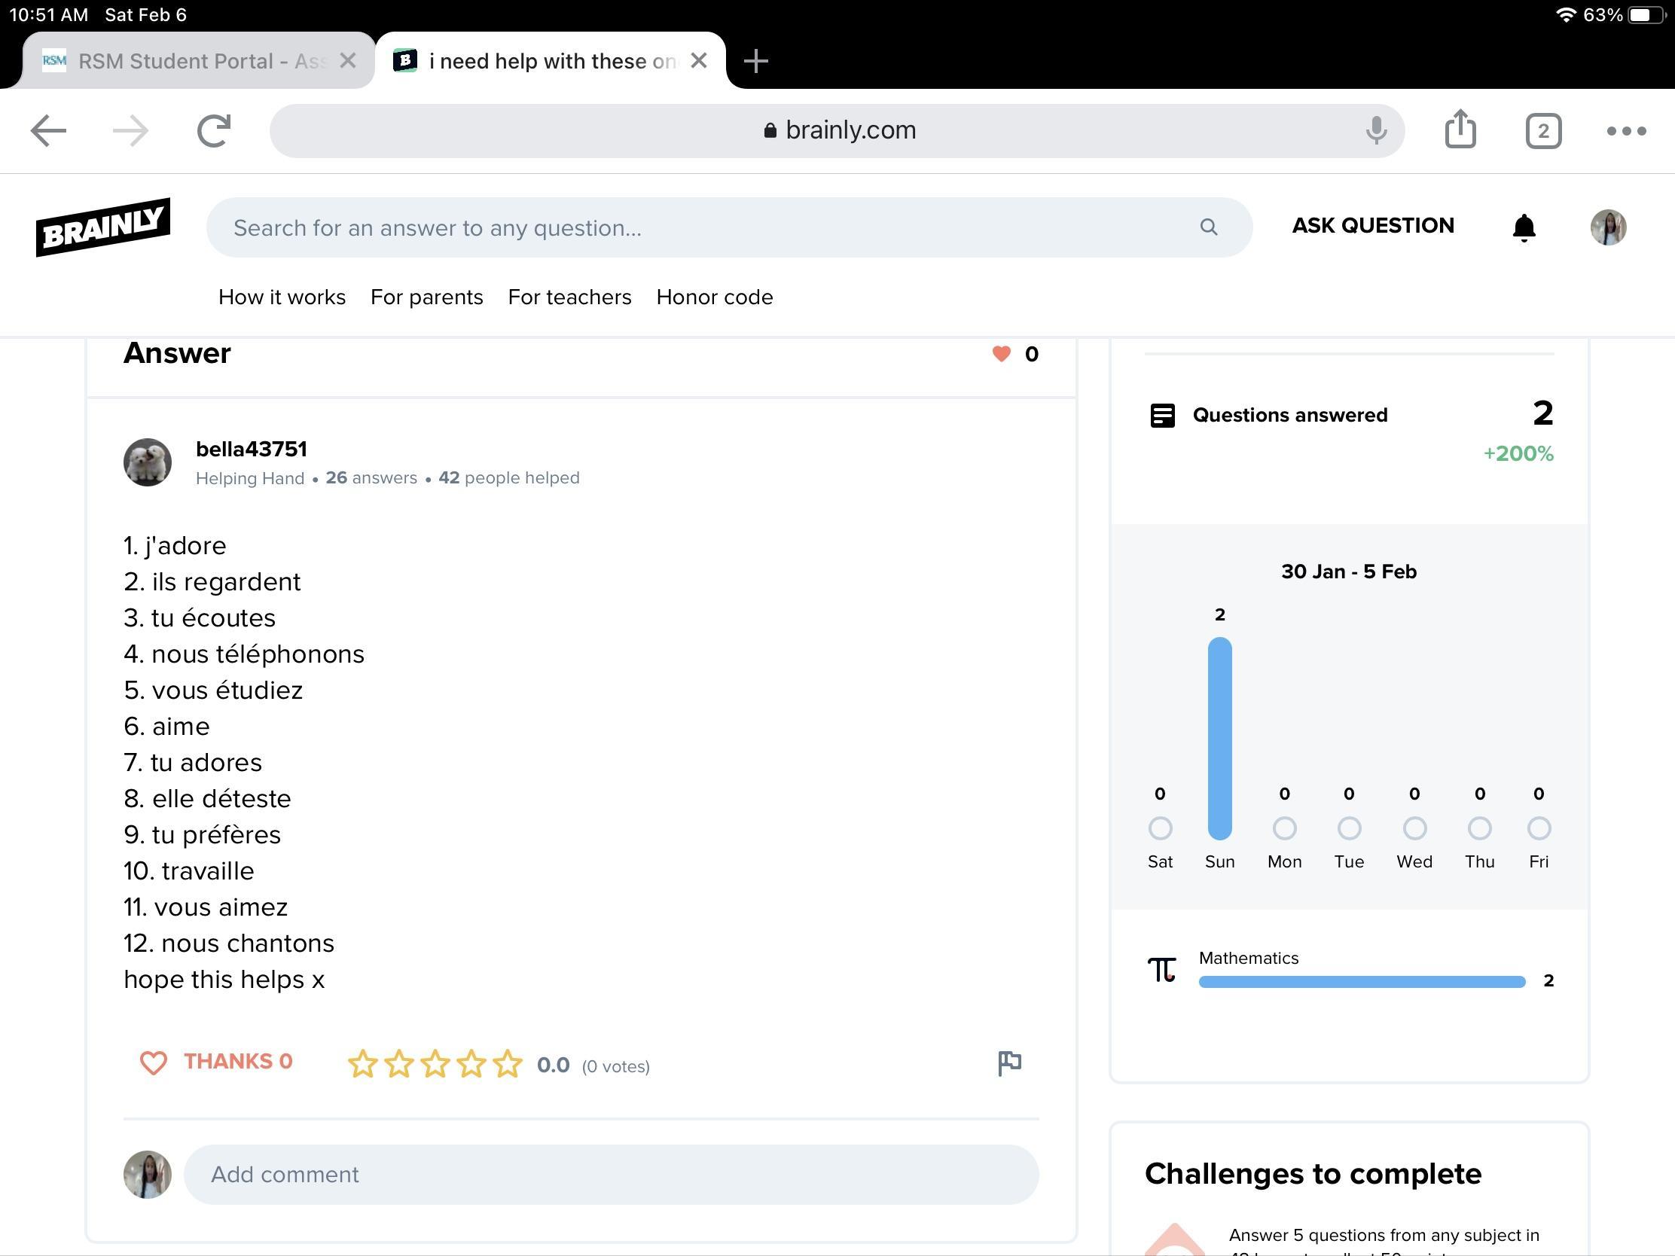Report answer with flag icon
The height and width of the screenshot is (1256, 1675).
click(x=1009, y=1063)
